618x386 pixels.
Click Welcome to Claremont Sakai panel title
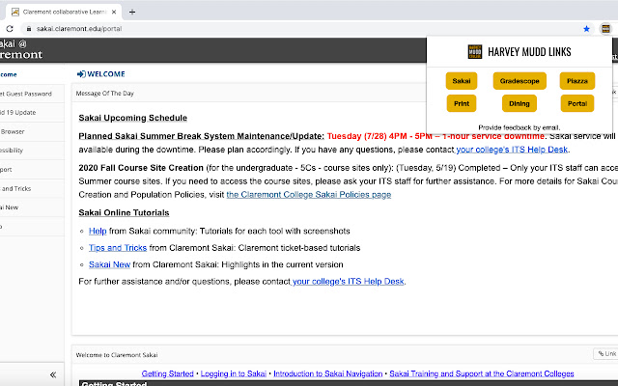coord(117,355)
